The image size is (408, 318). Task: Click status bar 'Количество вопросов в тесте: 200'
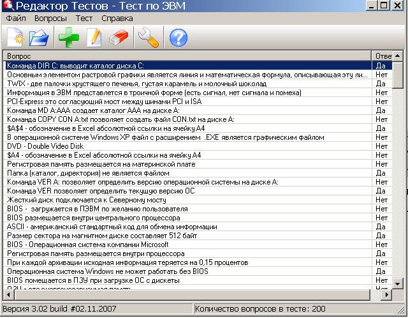[260, 309]
